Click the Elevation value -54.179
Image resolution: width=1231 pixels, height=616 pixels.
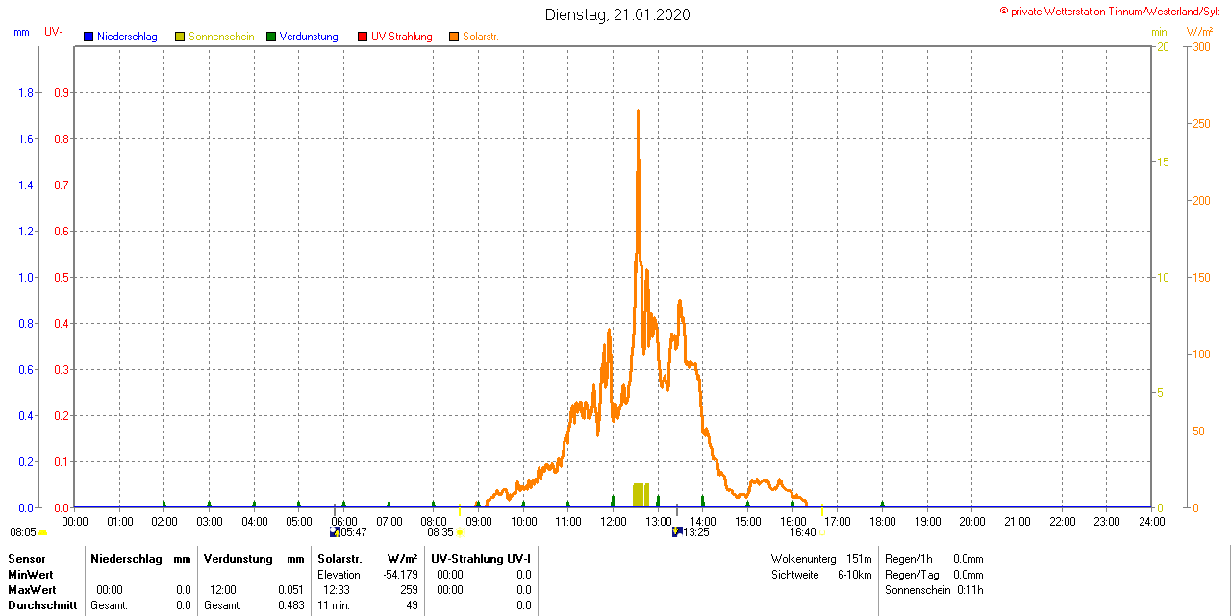click(x=400, y=574)
